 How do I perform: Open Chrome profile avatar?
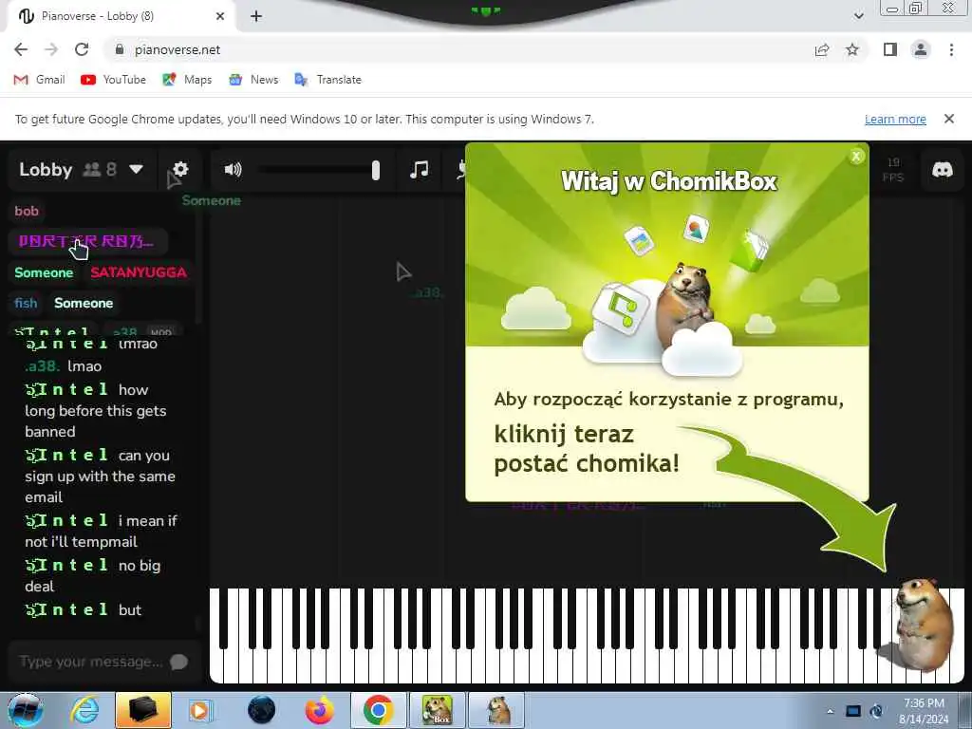tap(921, 49)
